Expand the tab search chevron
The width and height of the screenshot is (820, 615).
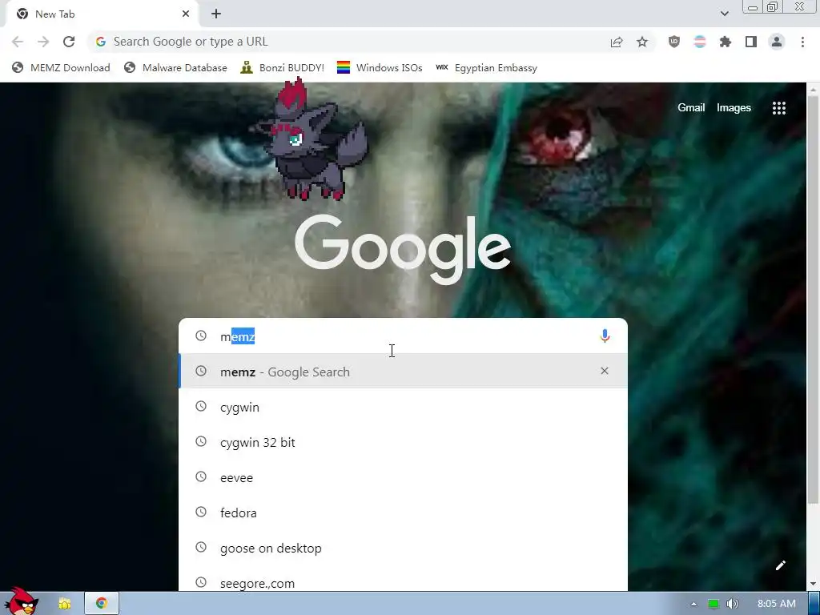tap(724, 14)
